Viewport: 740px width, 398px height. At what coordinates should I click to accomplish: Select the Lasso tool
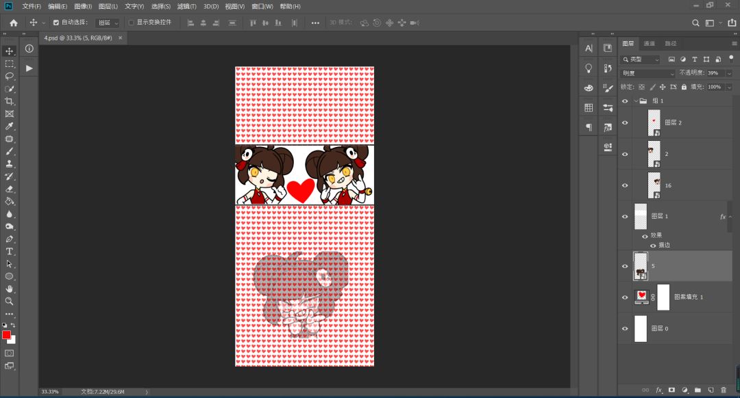pyautogui.click(x=9, y=77)
